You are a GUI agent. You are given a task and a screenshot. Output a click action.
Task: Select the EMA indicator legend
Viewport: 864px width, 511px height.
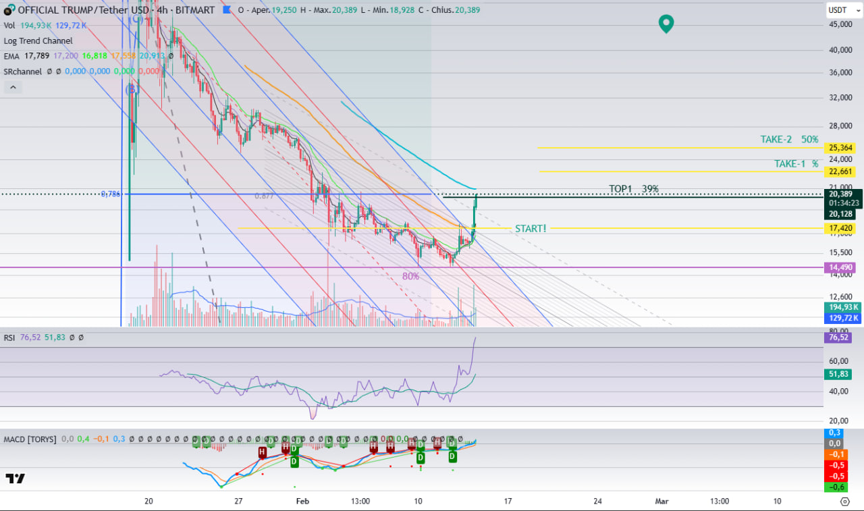pyautogui.click(x=12, y=56)
